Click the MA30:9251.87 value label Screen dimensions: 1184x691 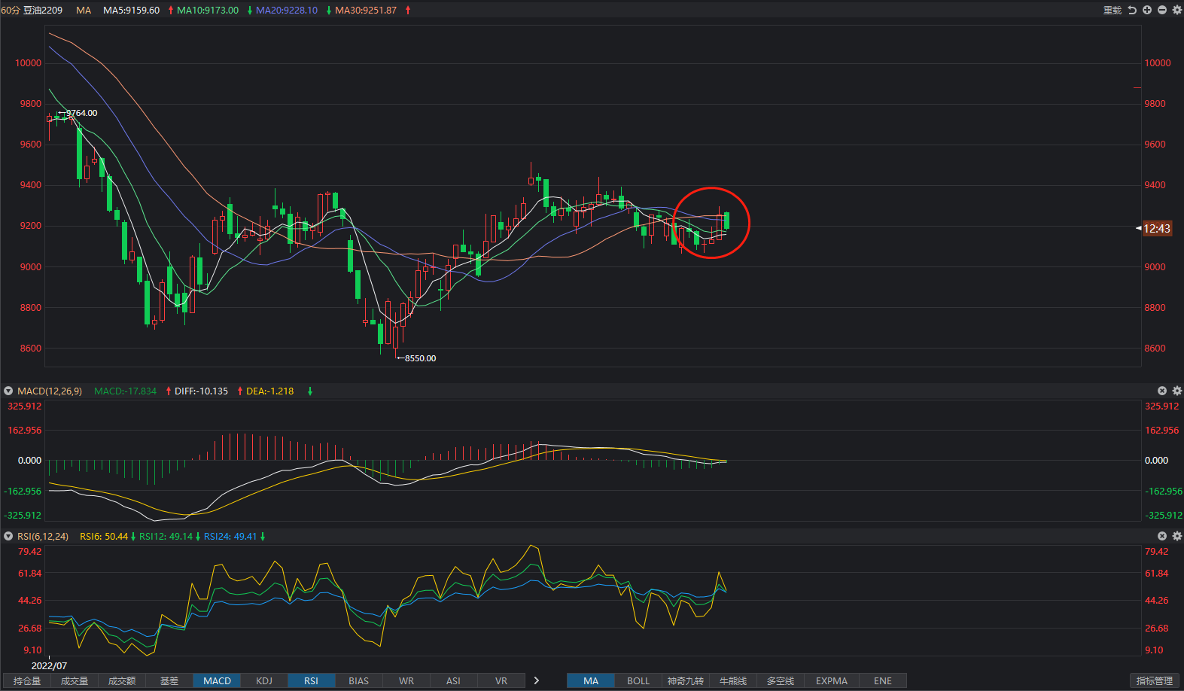point(366,10)
